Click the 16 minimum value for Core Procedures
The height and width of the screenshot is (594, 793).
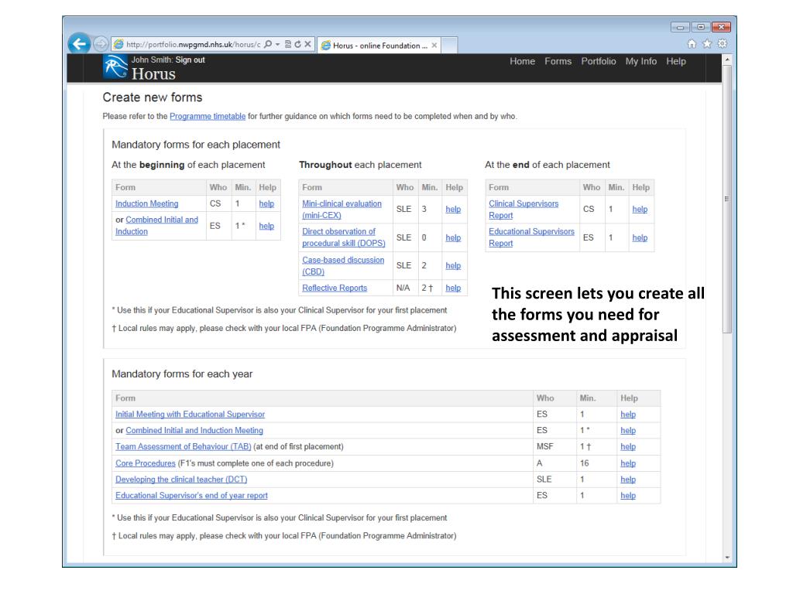(585, 463)
